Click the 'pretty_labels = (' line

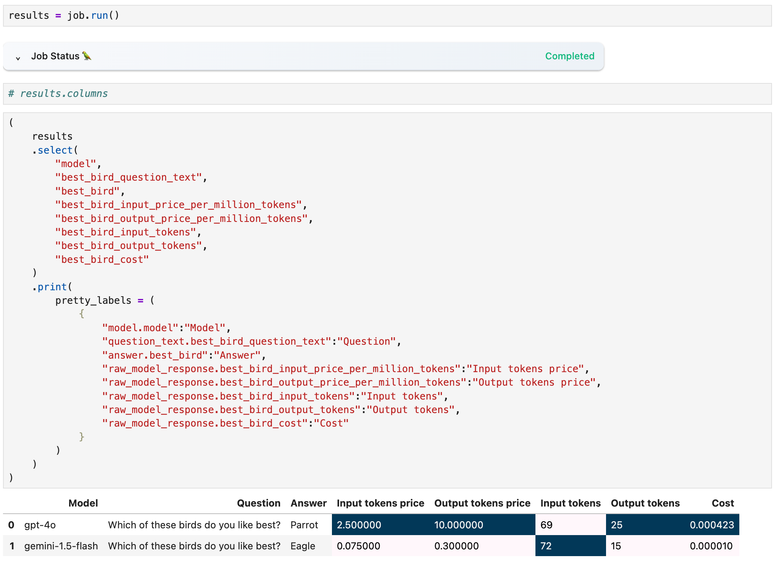[105, 300]
